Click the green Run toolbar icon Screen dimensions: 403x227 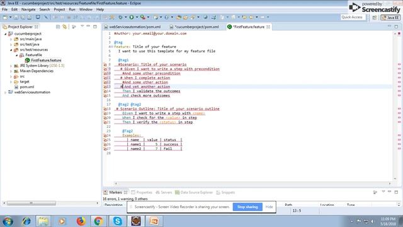click(x=132, y=17)
